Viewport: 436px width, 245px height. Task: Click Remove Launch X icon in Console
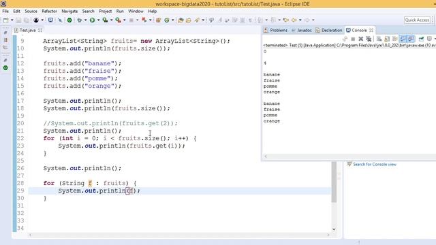pyautogui.click(x=361, y=39)
